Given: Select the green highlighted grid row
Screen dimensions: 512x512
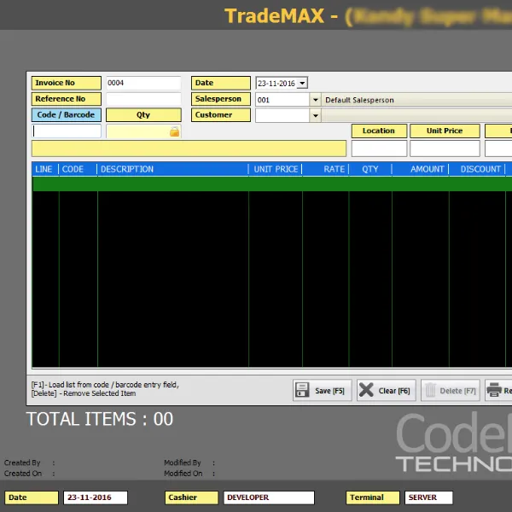Looking at the screenshot, I should coord(272,183).
